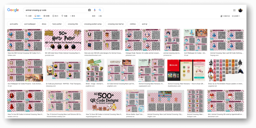This screenshot has width=256, height=128.
Task: Open the 珍藏內容 collections bookmark
Action: click(225, 16)
